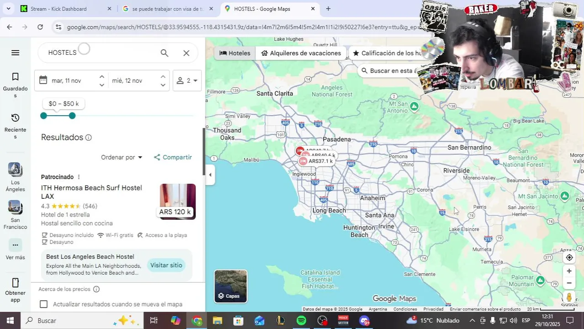This screenshot has width=584, height=329.
Task: Advance check-out date with up arrow
Action: pyautogui.click(x=163, y=77)
